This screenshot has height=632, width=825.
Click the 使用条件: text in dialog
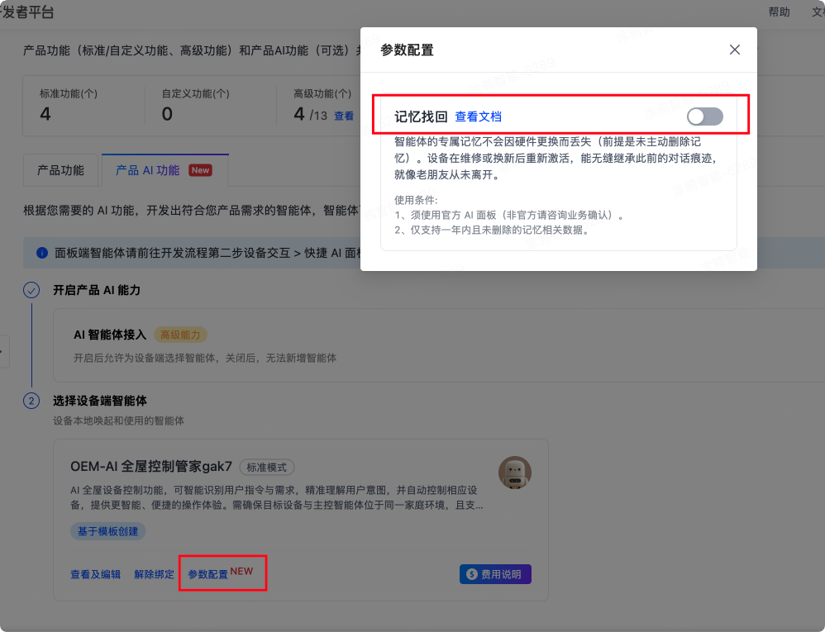pyautogui.click(x=416, y=200)
